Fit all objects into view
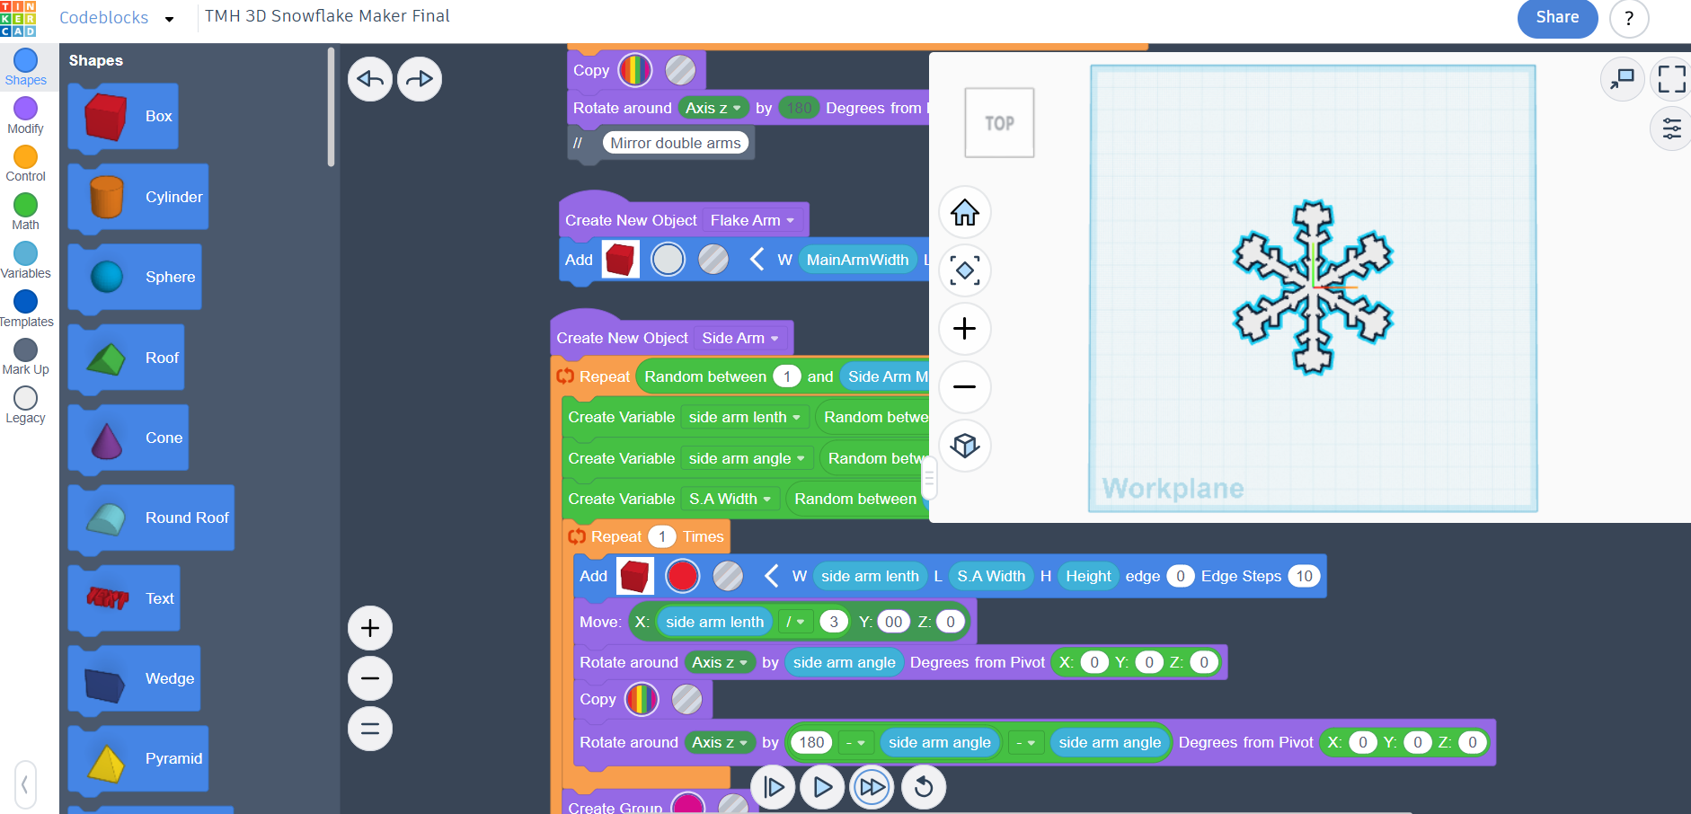Image resolution: width=1691 pixels, height=814 pixels. coord(965,270)
